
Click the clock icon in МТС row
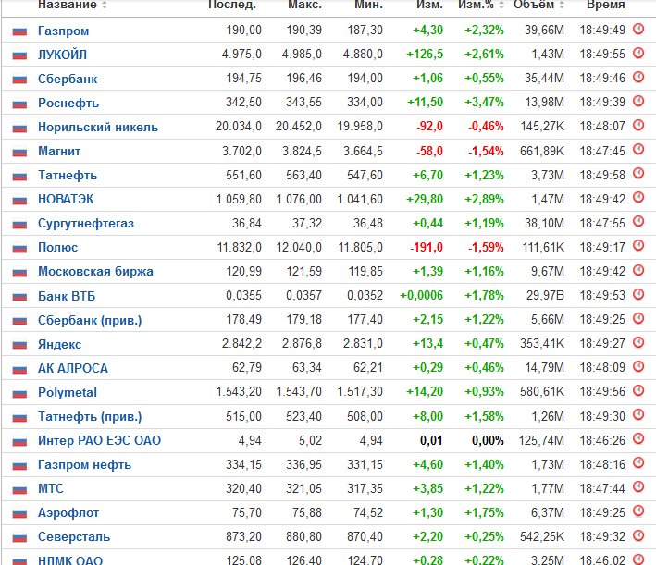(638, 486)
